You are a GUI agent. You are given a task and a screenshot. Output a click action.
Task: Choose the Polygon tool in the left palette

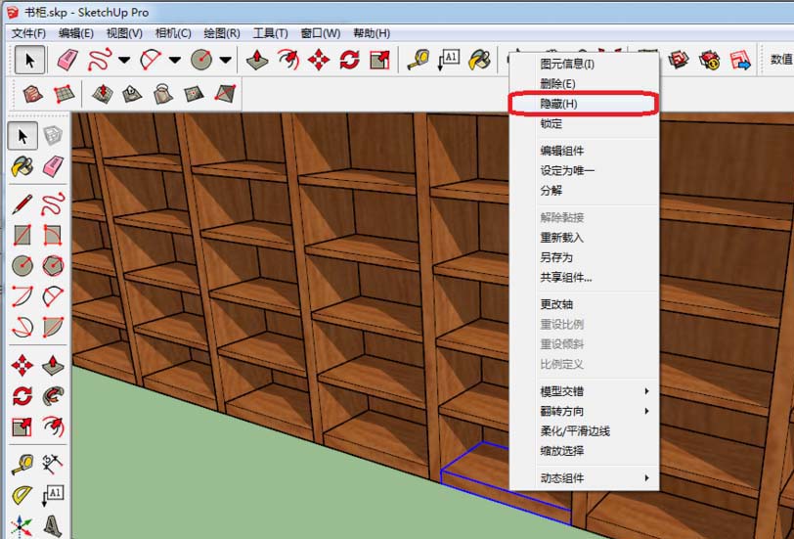[x=53, y=265]
